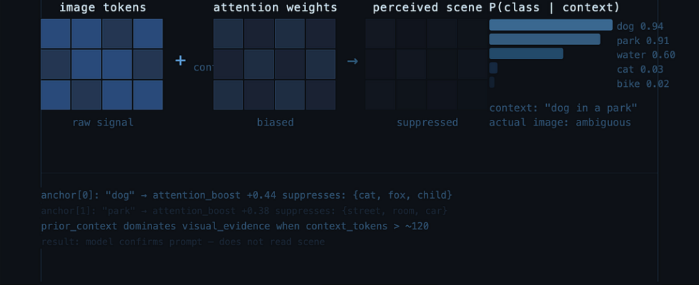
Task: Click the anchor[0] "dog" attention_boost line
Action: coord(247,195)
